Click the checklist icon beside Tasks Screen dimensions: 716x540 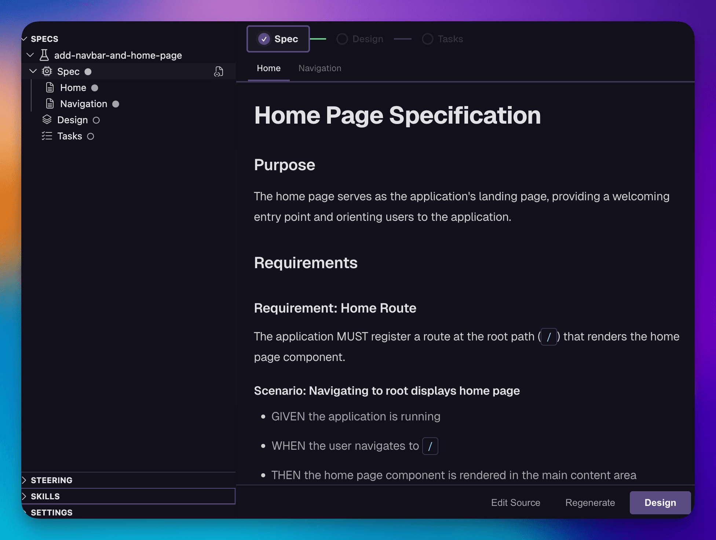pos(47,136)
